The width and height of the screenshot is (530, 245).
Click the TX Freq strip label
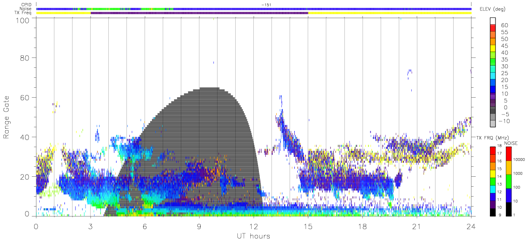pyautogui.click(x=22, y=13)
